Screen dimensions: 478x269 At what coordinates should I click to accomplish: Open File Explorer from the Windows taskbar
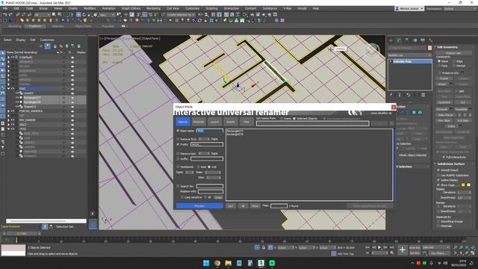[228, 263]
